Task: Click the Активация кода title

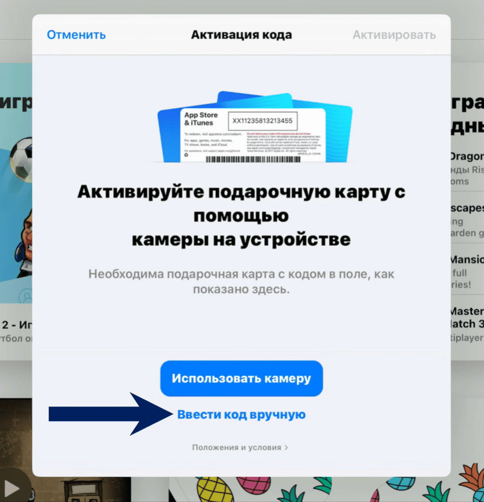Action: [241, 34]
